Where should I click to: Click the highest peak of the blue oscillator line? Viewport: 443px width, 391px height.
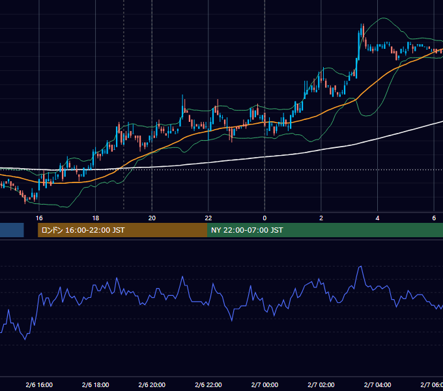[360, 267]
